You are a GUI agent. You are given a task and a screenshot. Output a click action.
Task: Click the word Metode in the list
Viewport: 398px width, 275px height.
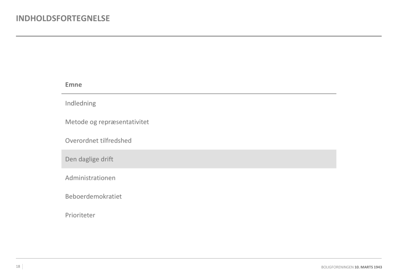(76, 122)
